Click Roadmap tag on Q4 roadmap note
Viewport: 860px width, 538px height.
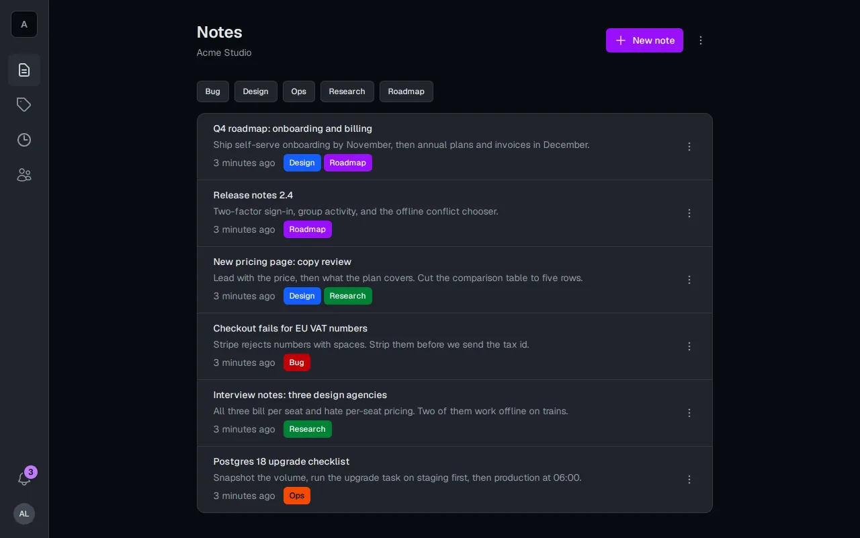(x=348, y=163)
